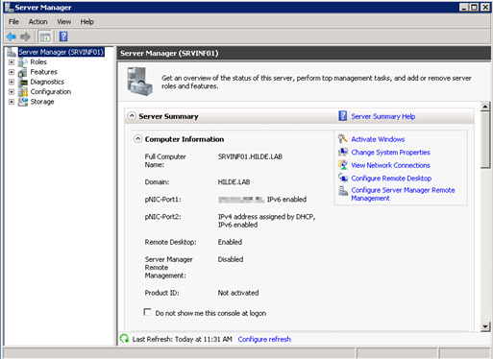This screenshot has height=359, width=493.
Task: Click the server toolbox overview icon
Action: (139, 82)
